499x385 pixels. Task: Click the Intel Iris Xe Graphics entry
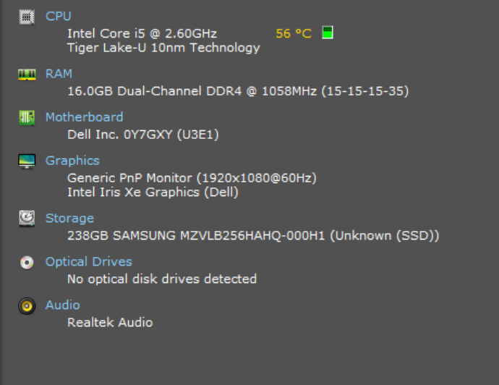pos(153,192)
